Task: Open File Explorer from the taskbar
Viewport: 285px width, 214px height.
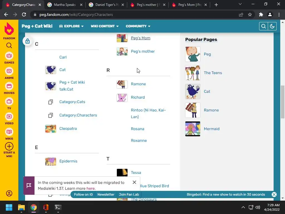Action: (21, 207)
